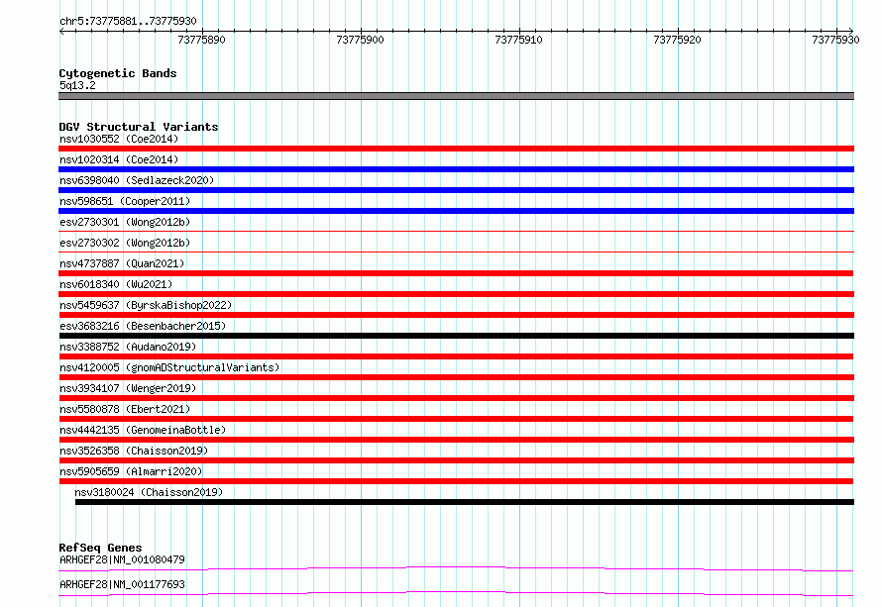Click the 5q13.2 cytogenetic band label
The width and height of the screenshot is (882, 607).
point(77,85)
